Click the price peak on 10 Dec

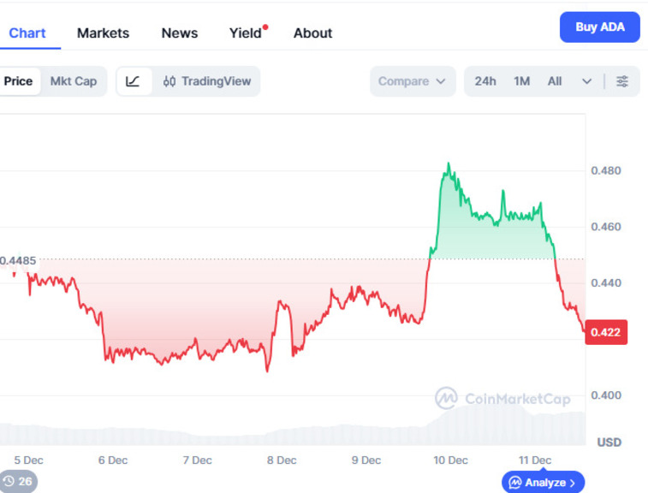(x=448, y=165)
